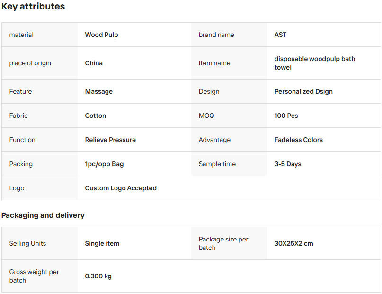The height and width of the screenshot is (294, 382).
Task: Click the 3-5 Days sample time
Action: pos(288,164)
